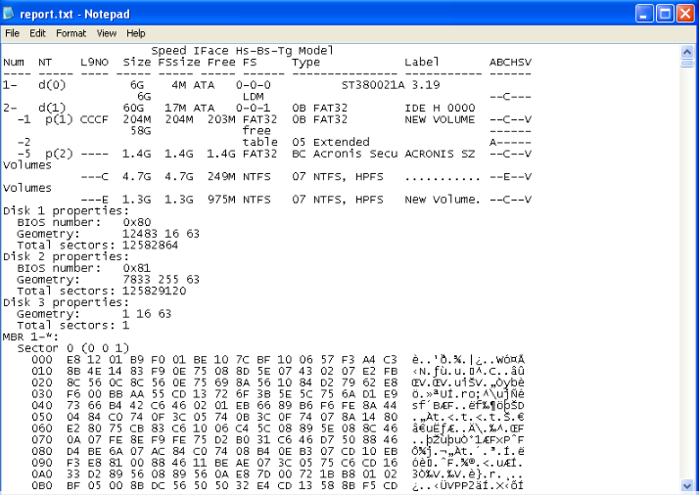
Task: Open the File menu
Action: click(13, 33)
